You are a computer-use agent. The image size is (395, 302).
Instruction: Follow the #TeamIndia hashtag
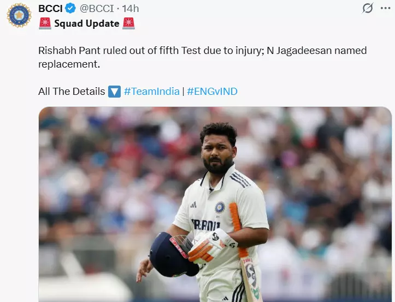click(152, 91)
